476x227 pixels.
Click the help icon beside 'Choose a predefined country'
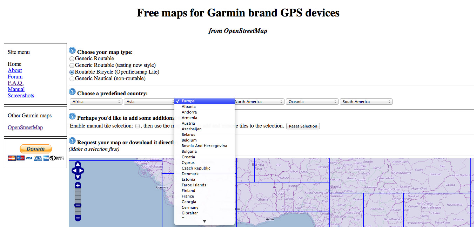(72, 92)
